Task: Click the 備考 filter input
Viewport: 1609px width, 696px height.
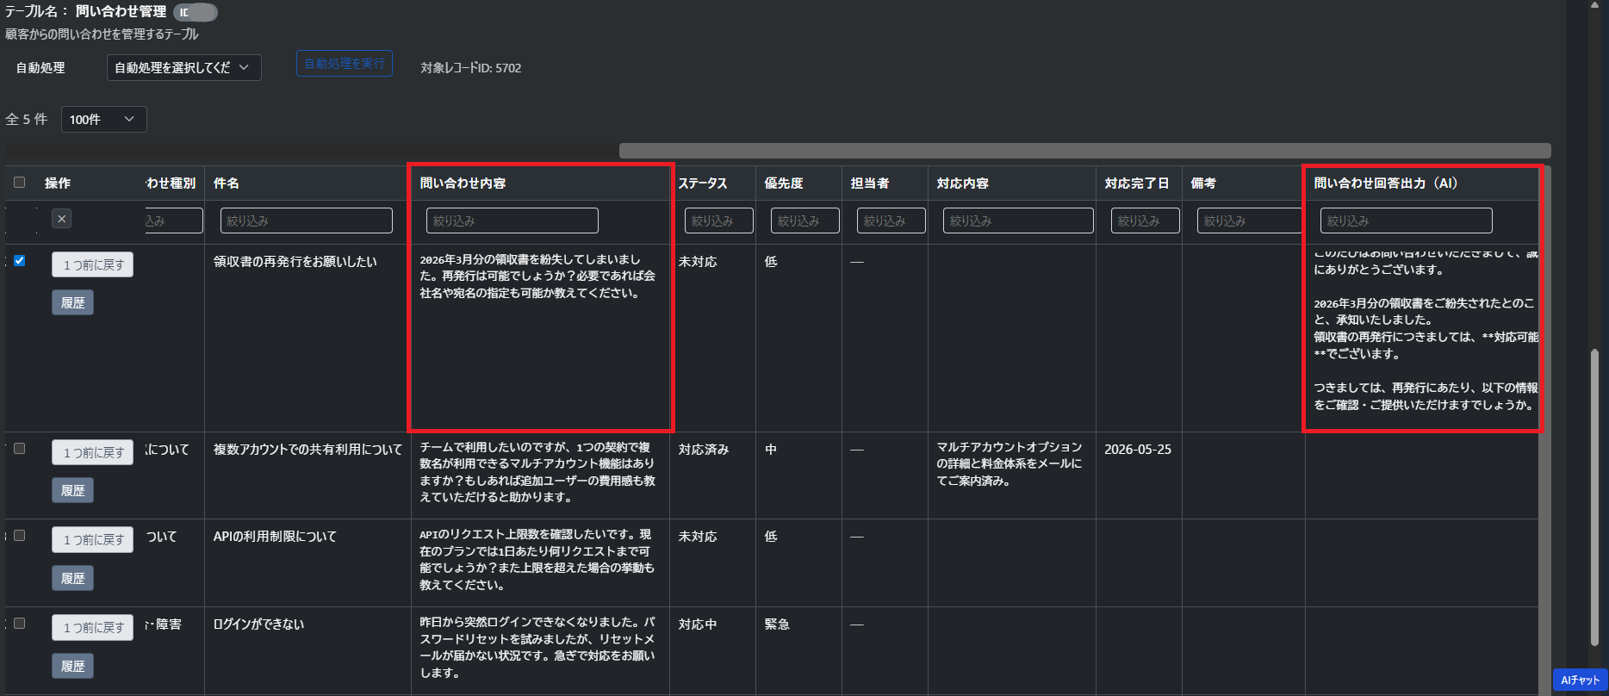Action: [1250, 221]
